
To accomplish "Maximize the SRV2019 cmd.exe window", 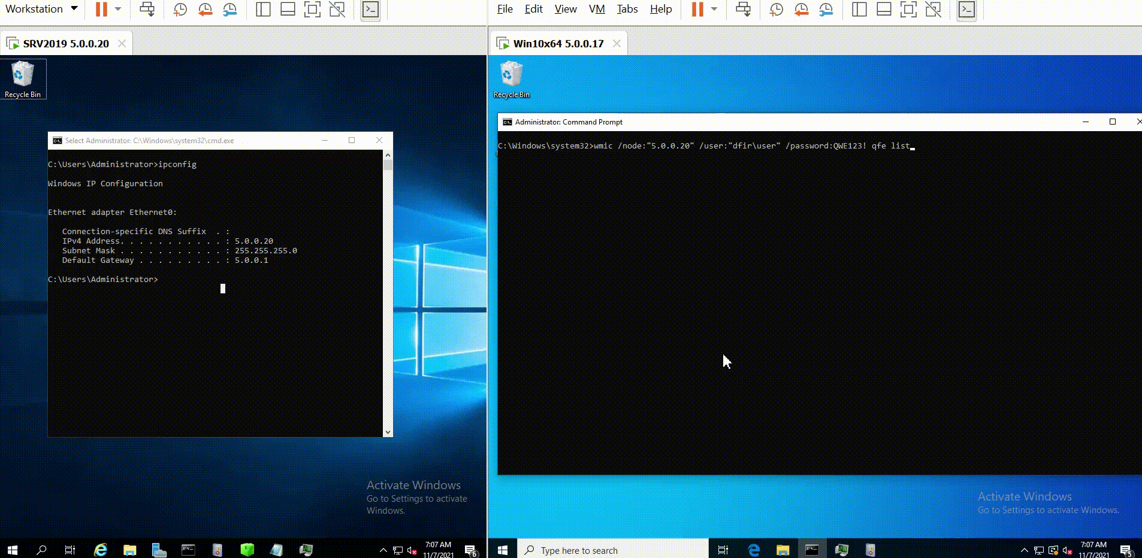I will [x=352, y=140].
